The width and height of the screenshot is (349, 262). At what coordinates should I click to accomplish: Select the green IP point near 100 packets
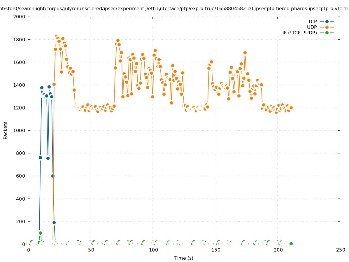pyautogui.click(x=40, y=233)
